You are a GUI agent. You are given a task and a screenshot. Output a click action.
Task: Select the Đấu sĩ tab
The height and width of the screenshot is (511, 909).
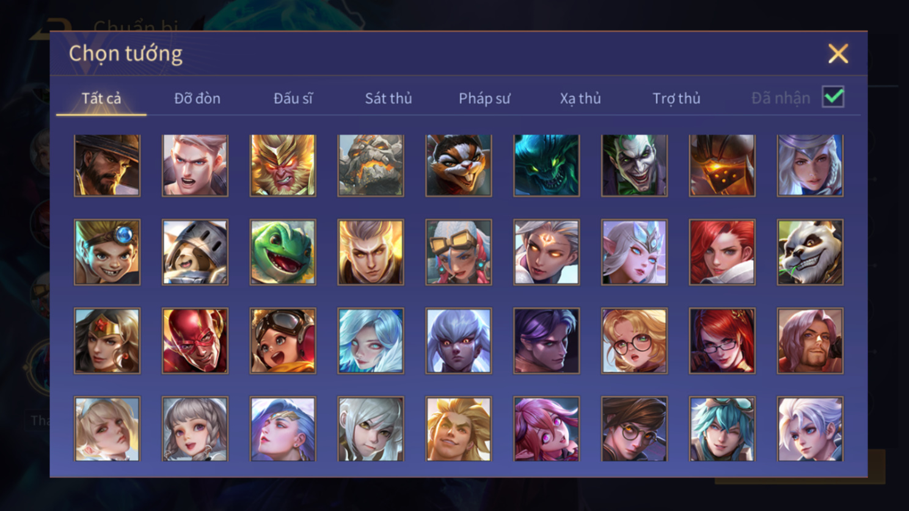293,98
